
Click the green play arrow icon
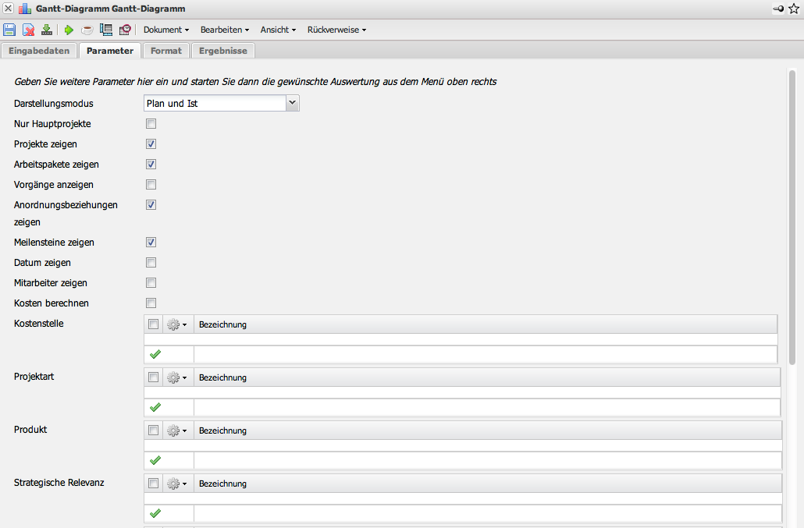(x=69, y=30)
